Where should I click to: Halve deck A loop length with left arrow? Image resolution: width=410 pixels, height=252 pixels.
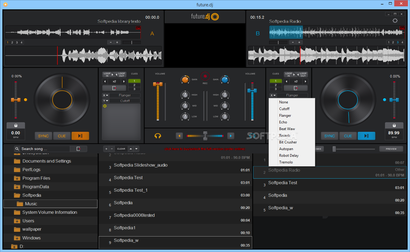click(x=105, y=81)
